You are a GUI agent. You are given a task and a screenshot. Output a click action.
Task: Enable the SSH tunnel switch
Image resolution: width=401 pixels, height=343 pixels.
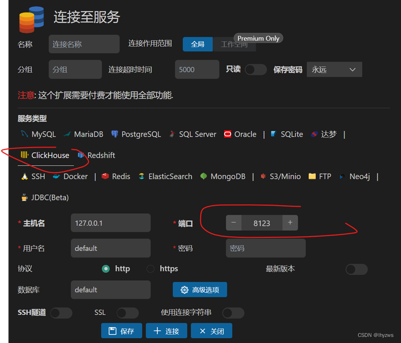[x=61, y=313]
